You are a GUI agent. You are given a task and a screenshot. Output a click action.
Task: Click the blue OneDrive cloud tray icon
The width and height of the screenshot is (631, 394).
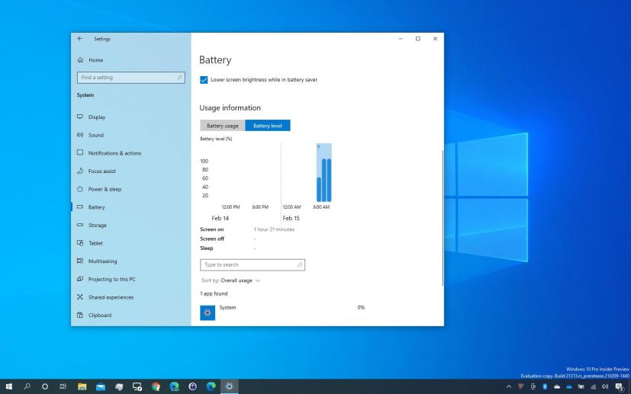tap(568, 387)
